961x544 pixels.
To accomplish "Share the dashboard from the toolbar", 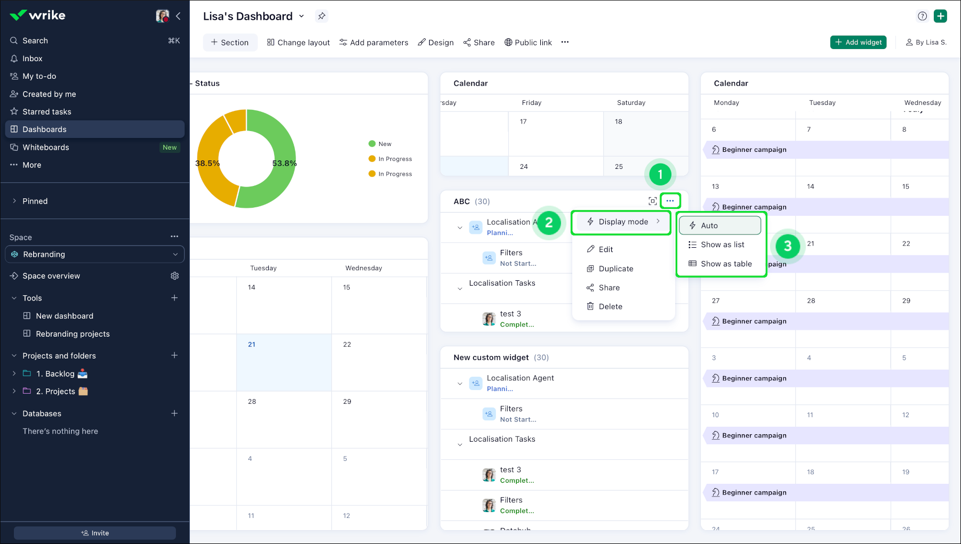I will coord(479,43).
